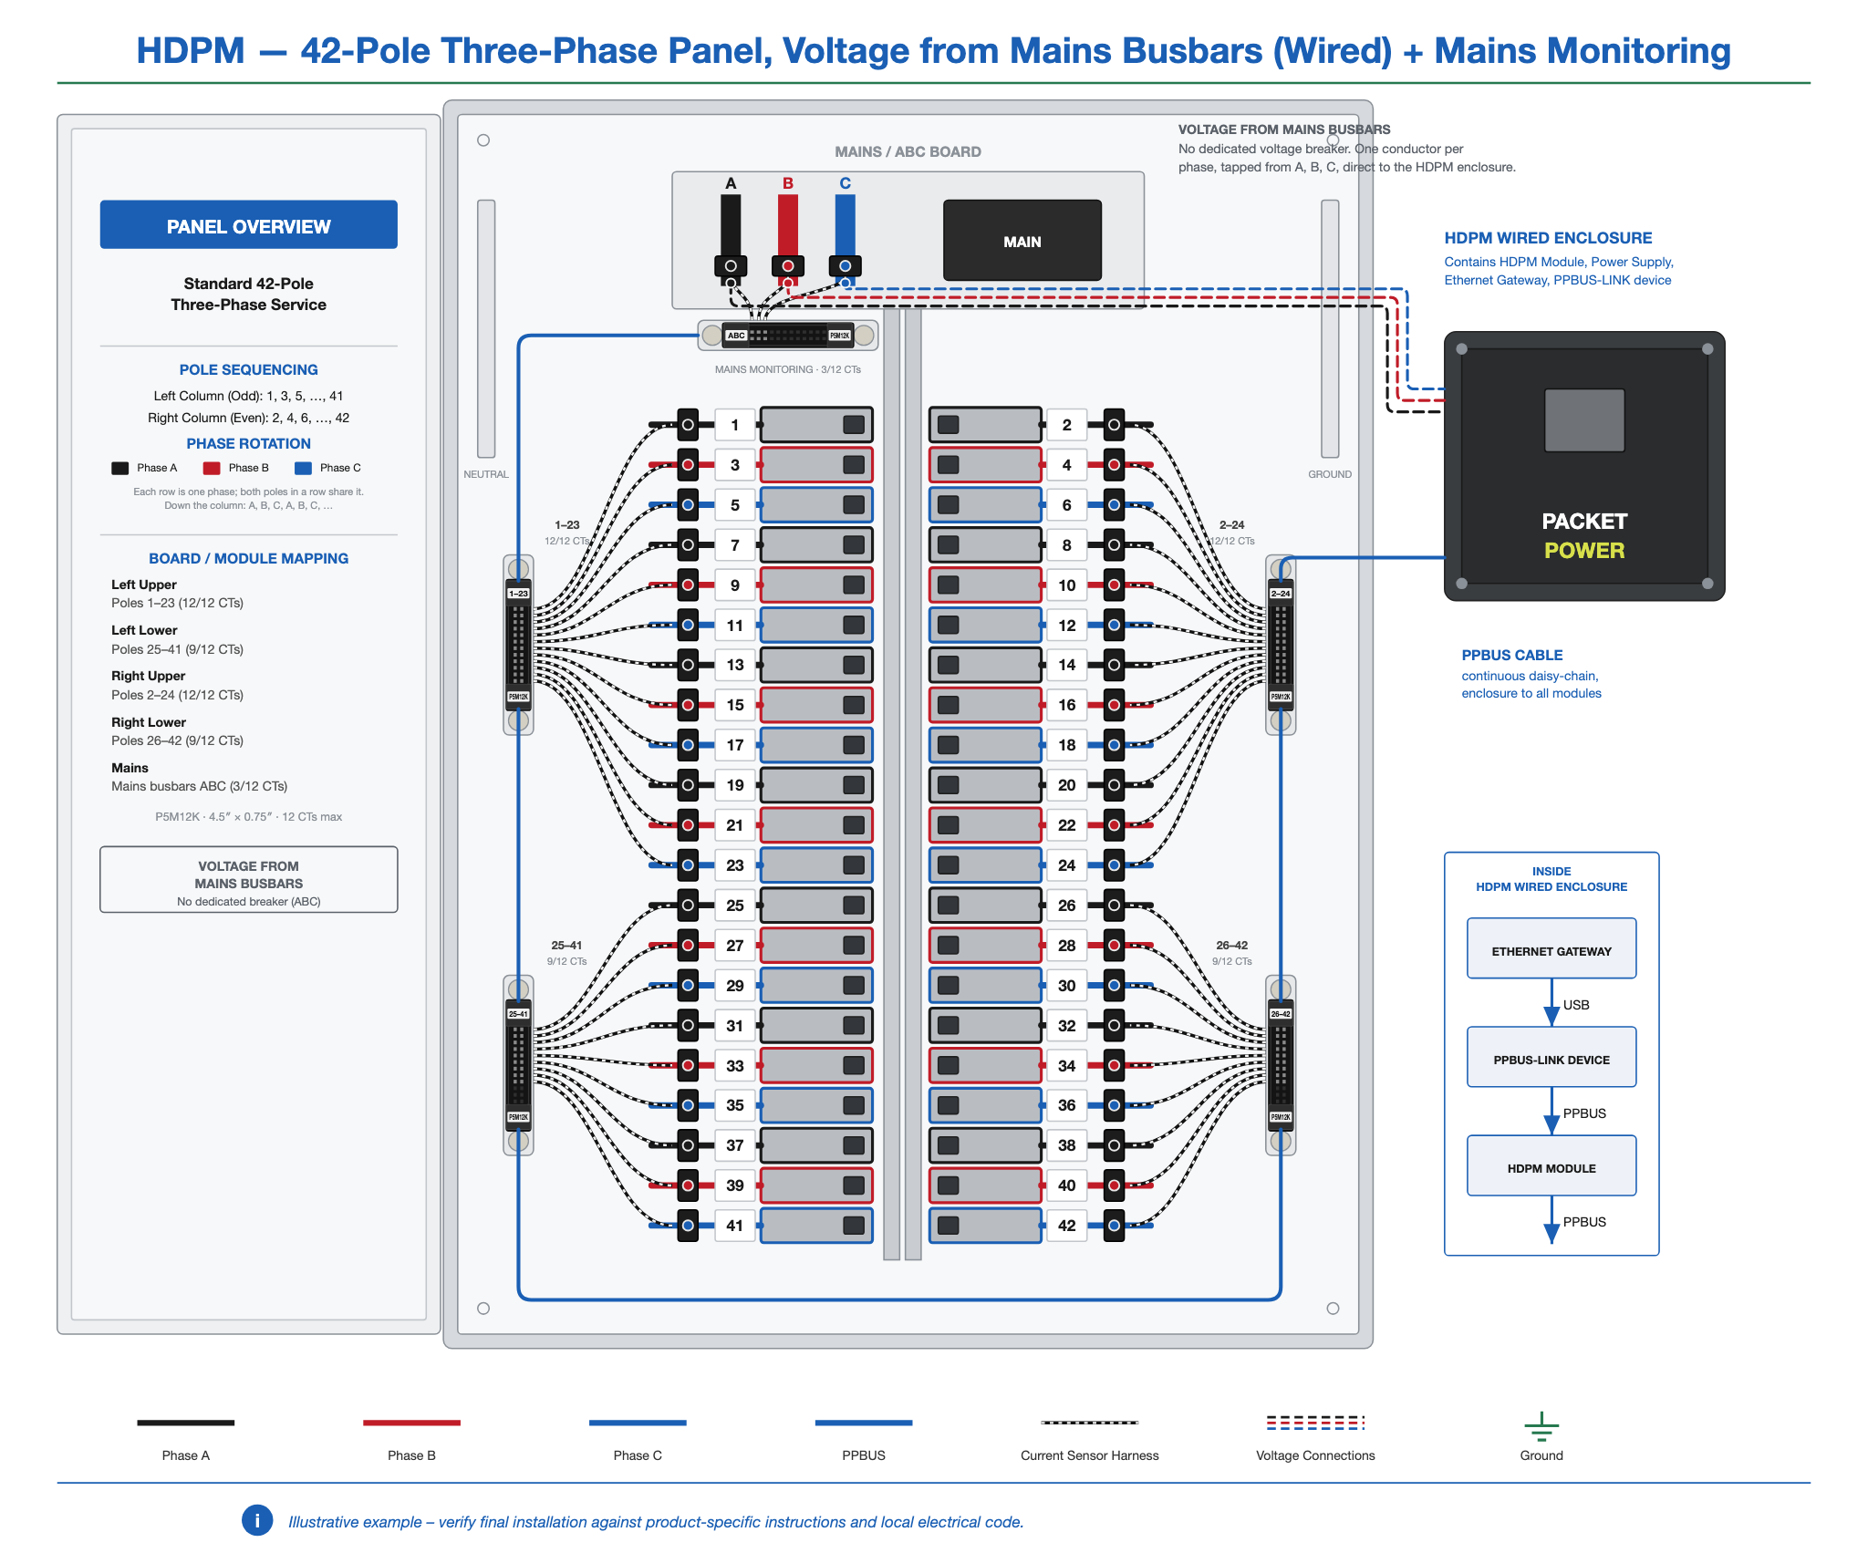Click the Ground symbol in the legend
The width and height of the screenshot is (1868, 1563).
coord(1541,1426)
